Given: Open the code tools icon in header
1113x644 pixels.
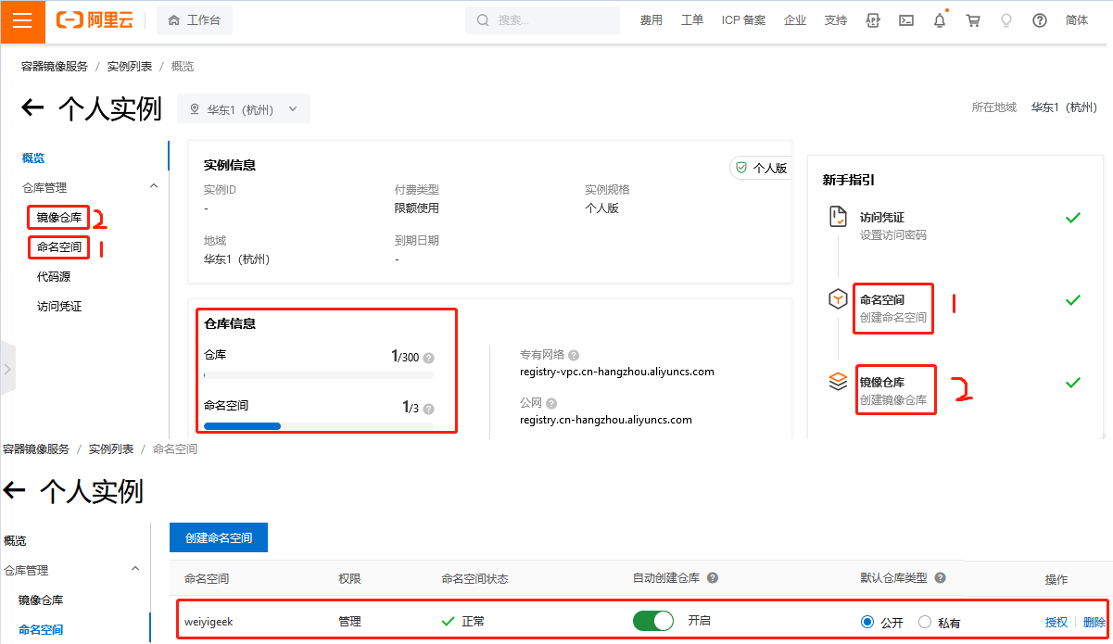Looking at the screenshot, I should 872,20.
